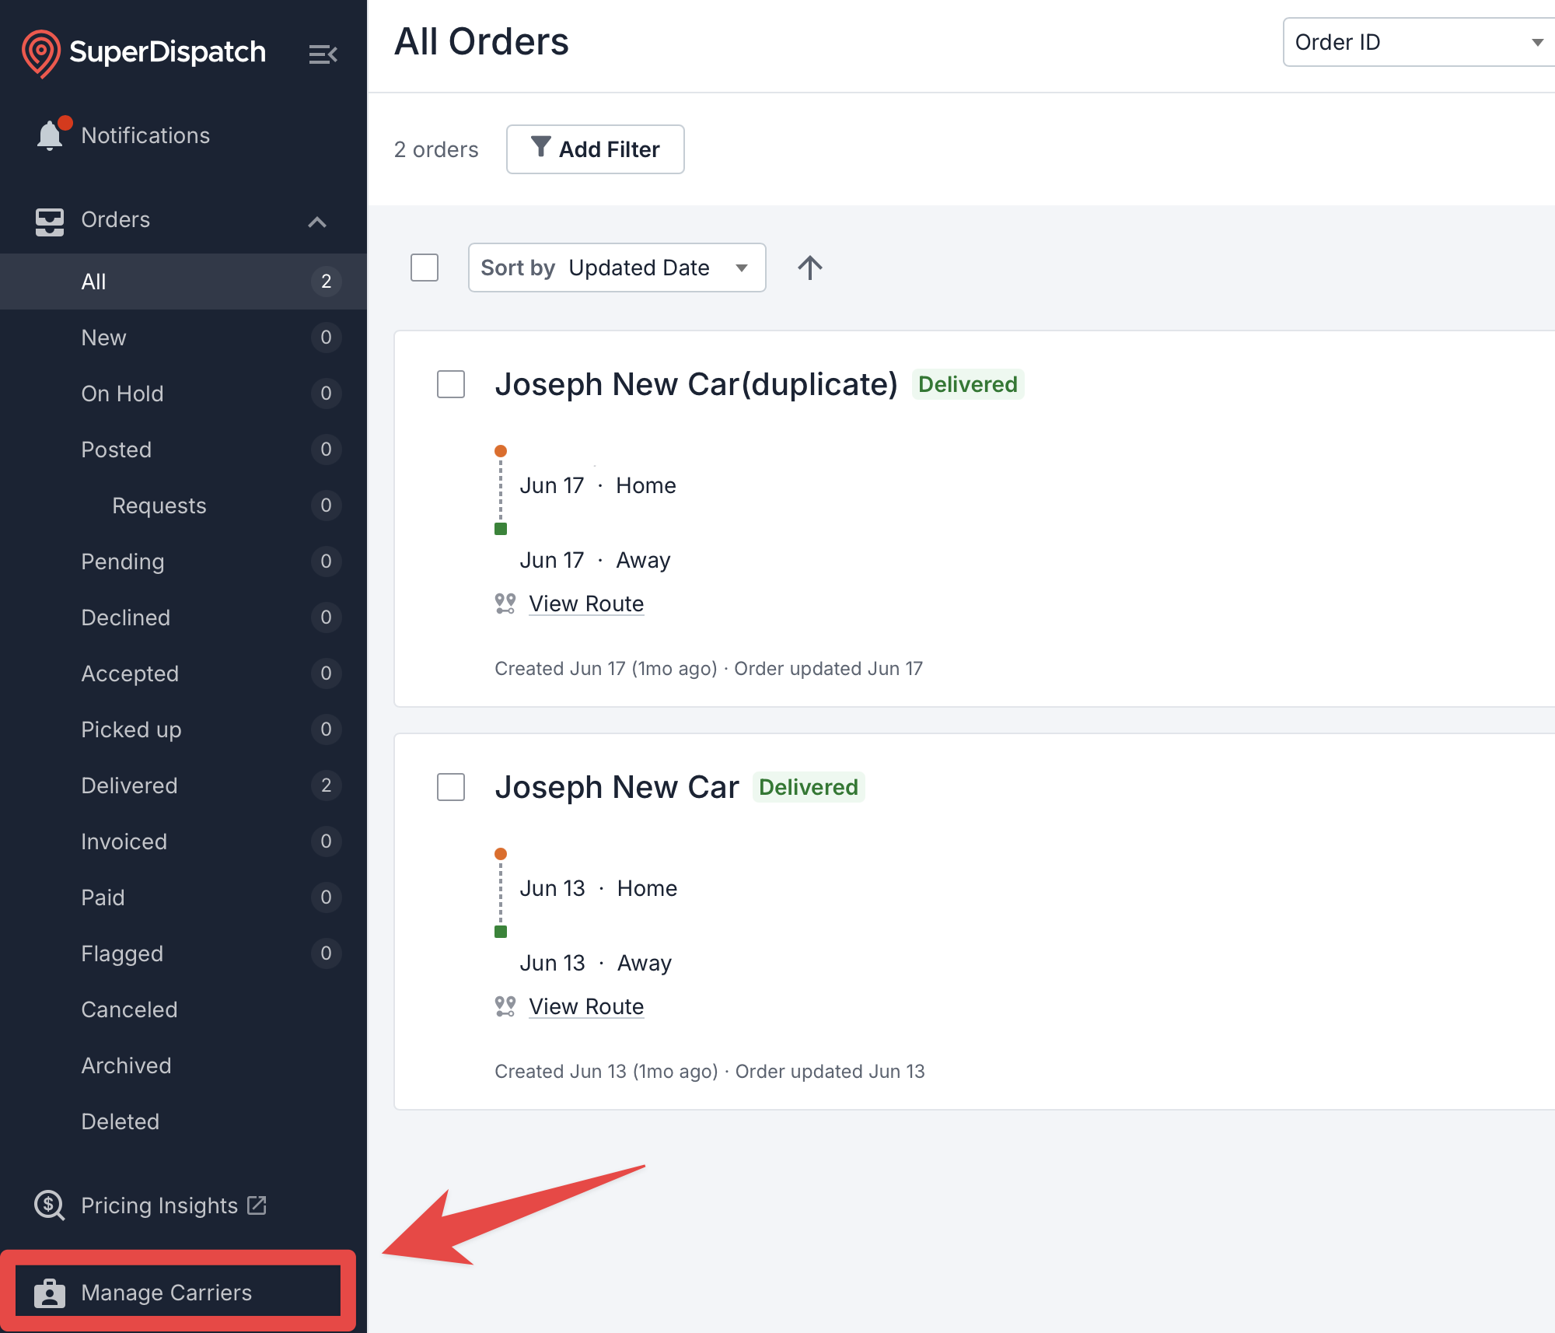Viewport: 1555px width, 1333px height.
Task: Click the Manage Carriers badge icon
Action: (x=50, y=1292)
